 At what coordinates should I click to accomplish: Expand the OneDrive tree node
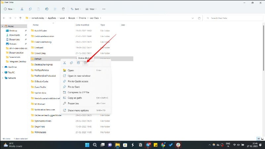[3, 67]
